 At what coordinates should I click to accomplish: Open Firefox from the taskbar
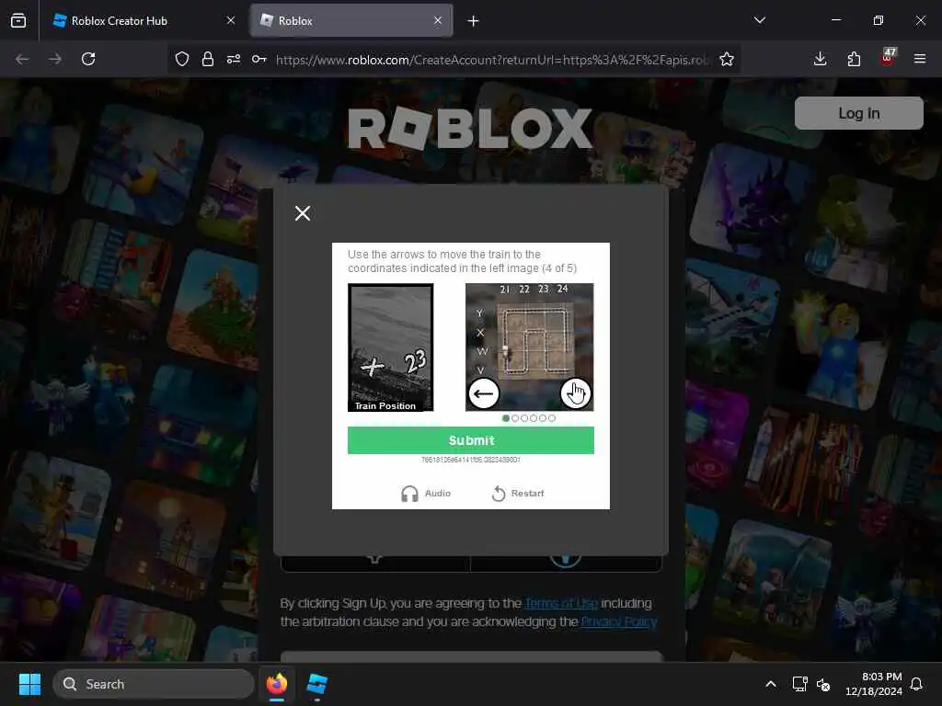pos(277,684)
